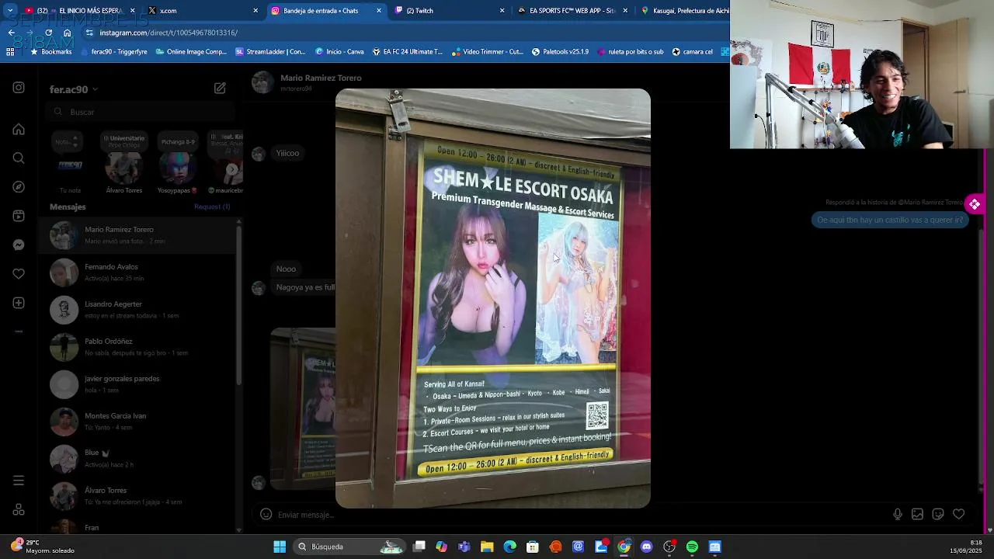Screen dimensions: 994x559
Task: Click the weather widget showing 29°C
Action: pyautogui.click(x=43, y=547)
